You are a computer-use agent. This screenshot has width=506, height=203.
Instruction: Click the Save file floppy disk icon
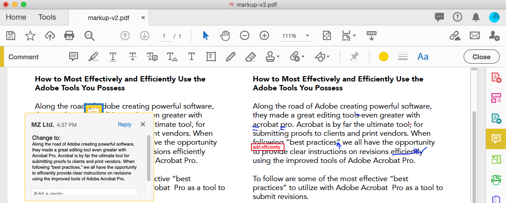click(11, 36)
